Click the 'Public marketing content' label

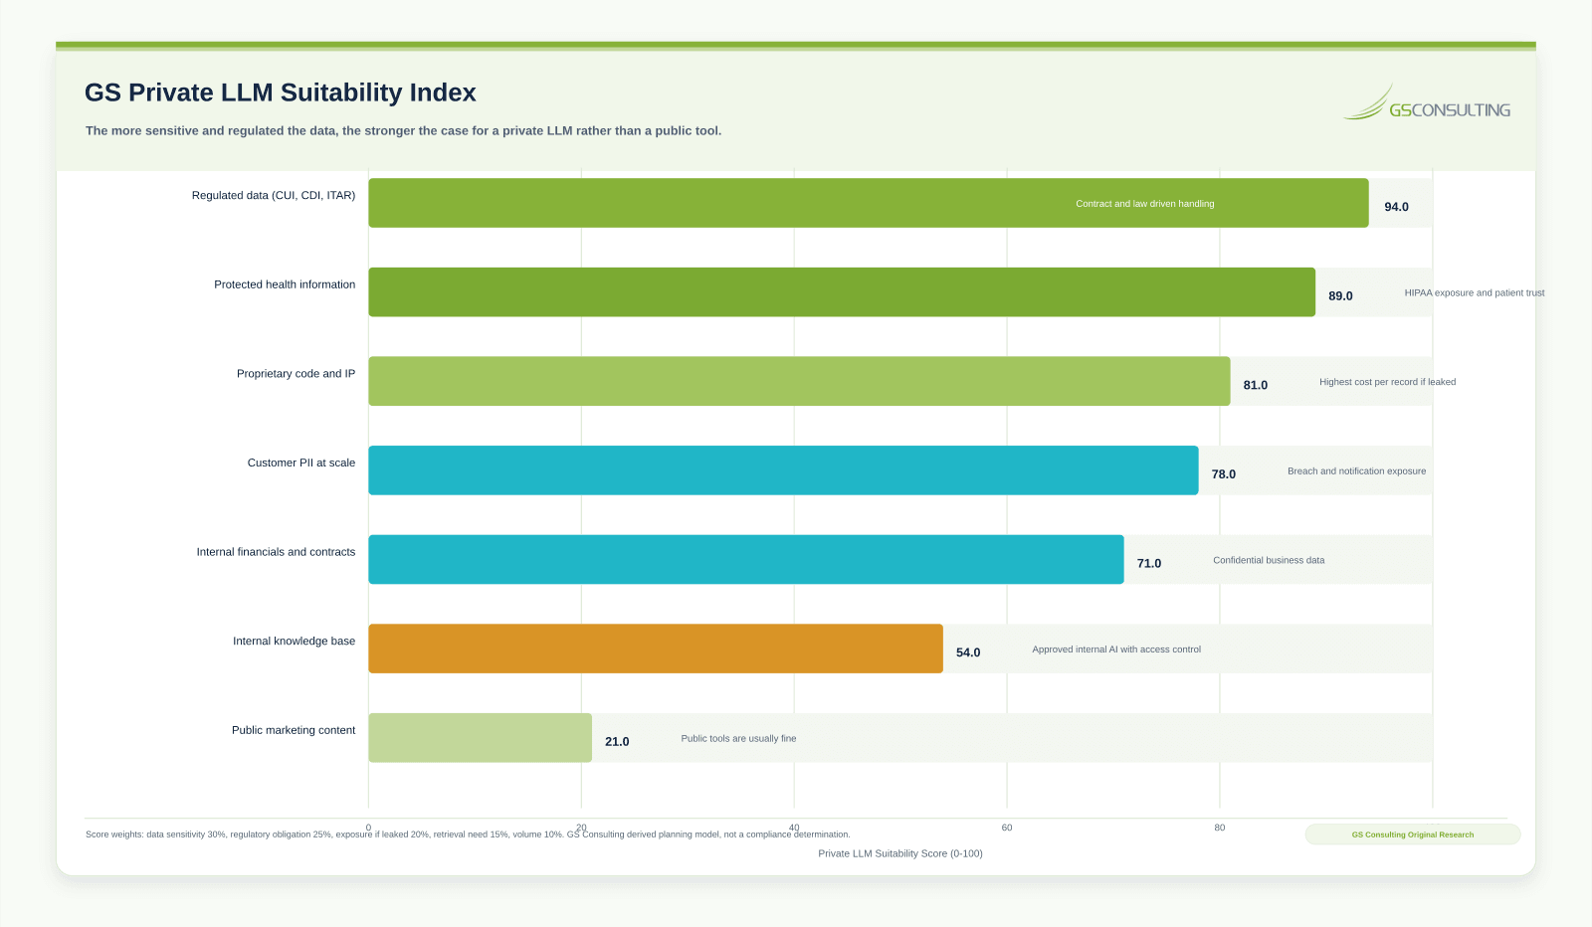click(x=294, y=730)
